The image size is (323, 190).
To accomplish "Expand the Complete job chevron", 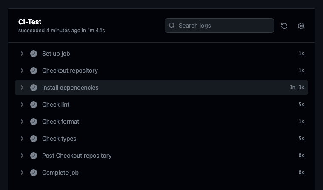I will pyautogui.click(x=22, y=173).
